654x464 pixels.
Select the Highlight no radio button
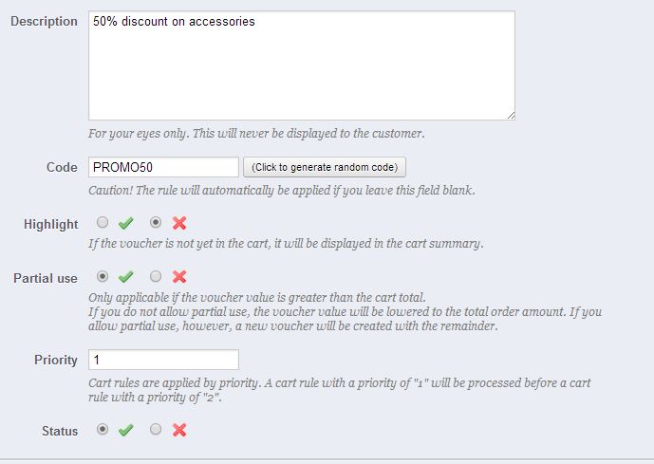click(x=156, y=224)
